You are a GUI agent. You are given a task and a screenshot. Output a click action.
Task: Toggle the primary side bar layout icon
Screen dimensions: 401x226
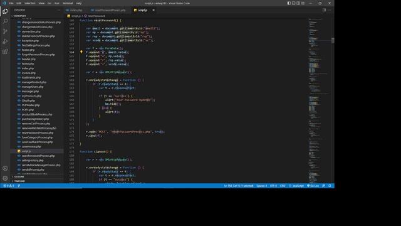pyautogui.click(x=289, y=3)
